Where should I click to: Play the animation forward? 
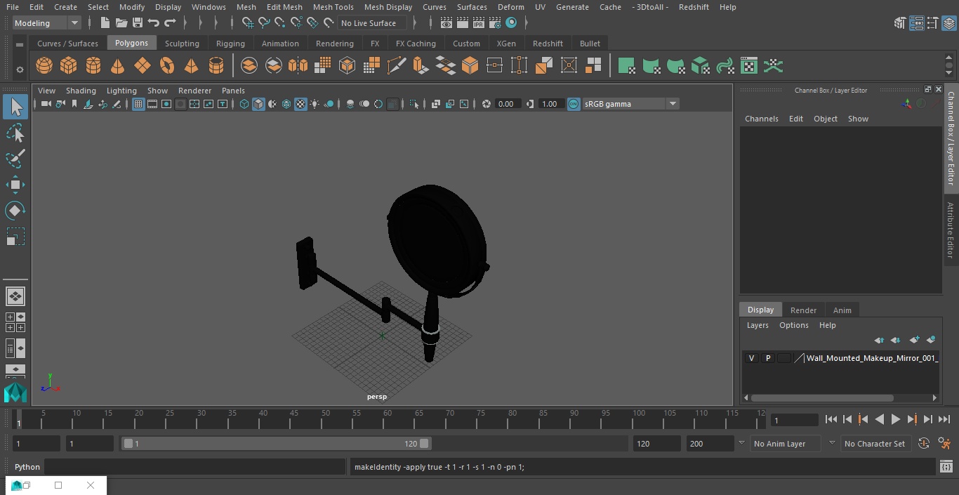(x=896, y=419)
